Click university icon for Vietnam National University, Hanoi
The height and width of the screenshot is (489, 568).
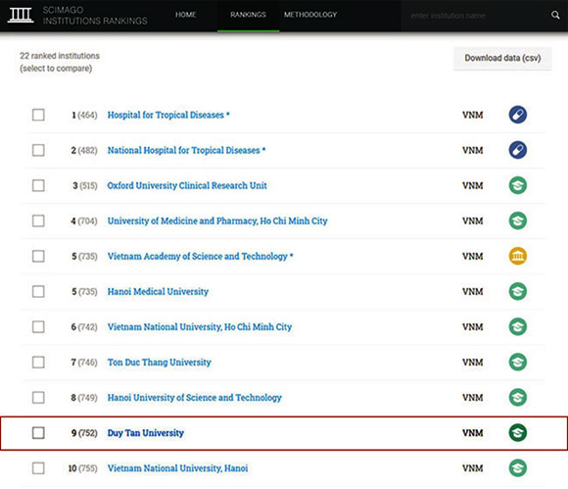[518, 468]
